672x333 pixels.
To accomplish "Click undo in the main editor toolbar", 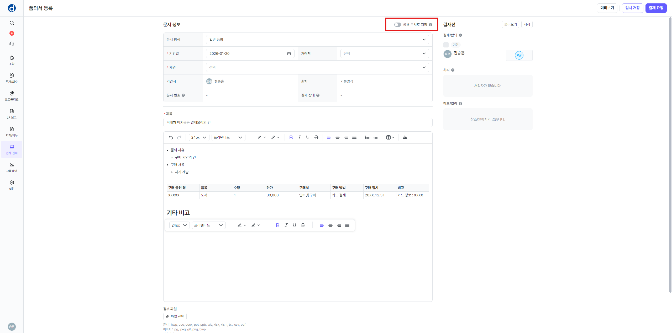I will [x=171, y=137].
